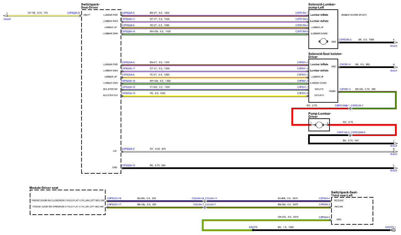The width and height of the screenshot is (401, 235).
Task: Click the Switchpack-Seat-Driver component title
Action: point(91,6)
